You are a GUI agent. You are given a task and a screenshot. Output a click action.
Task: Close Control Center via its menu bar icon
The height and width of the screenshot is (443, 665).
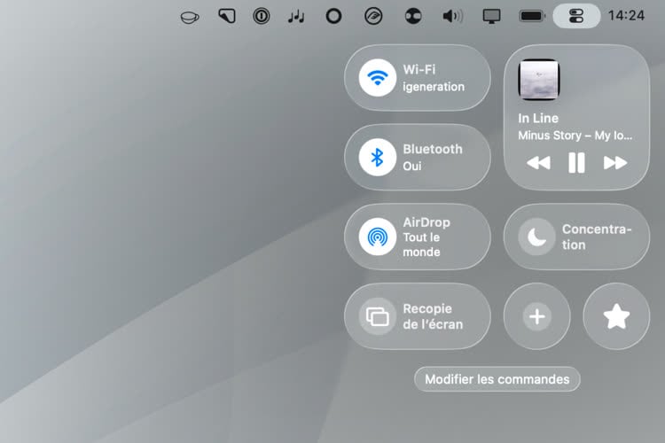(x=575, y=16)
